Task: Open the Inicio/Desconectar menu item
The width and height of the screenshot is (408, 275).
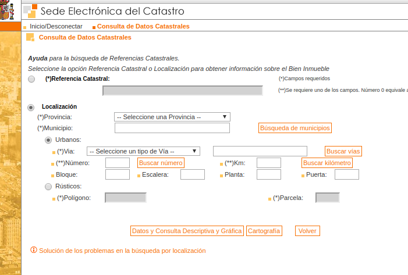Action: coord(56,26)
